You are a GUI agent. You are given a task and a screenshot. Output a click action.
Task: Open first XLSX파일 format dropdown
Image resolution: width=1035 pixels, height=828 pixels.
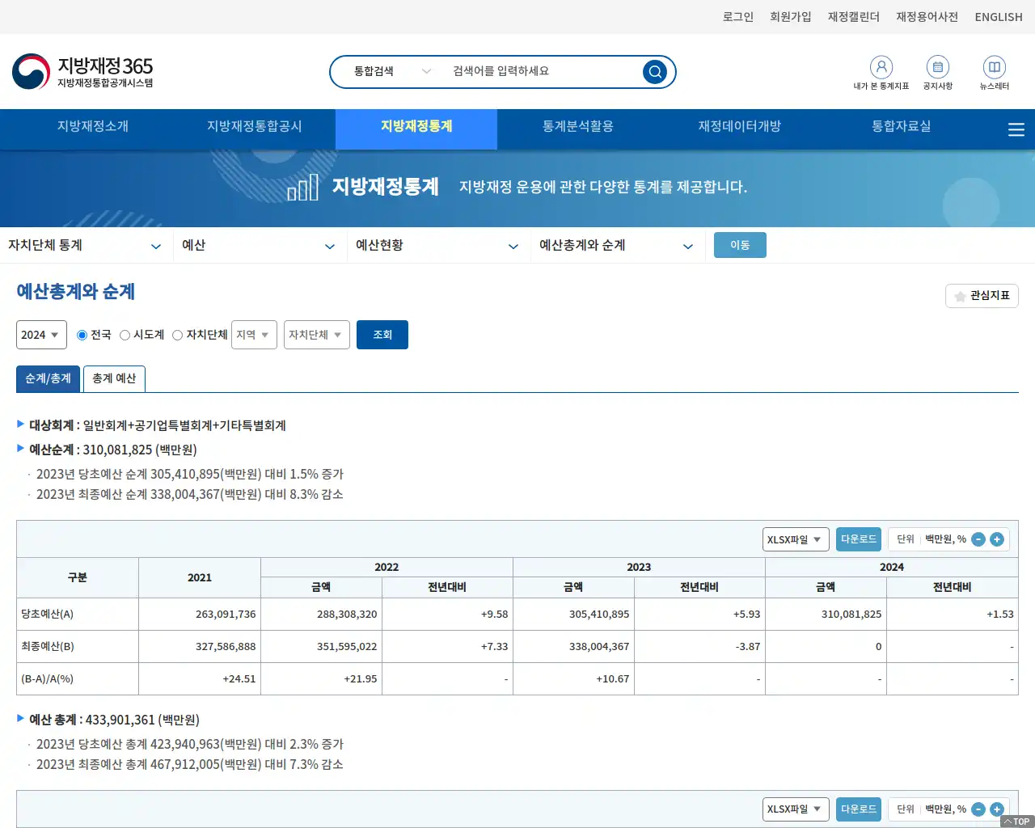(796, 539)
